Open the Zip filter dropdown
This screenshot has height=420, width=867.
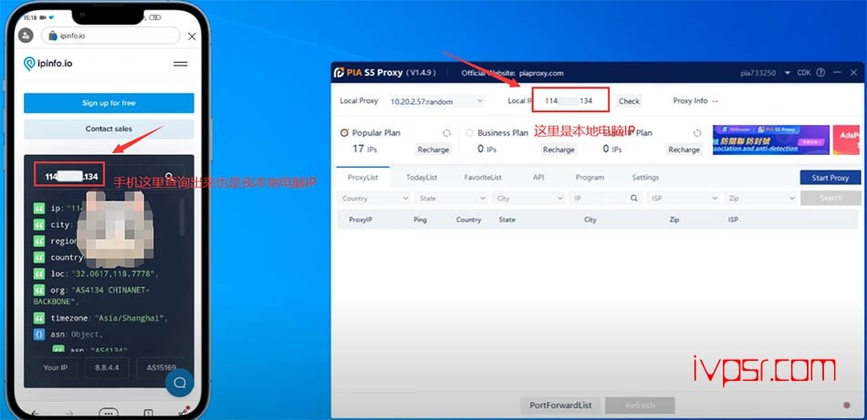[761, 198]
